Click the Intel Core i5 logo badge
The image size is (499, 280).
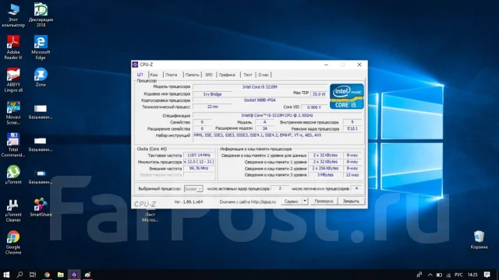point(346,96)
